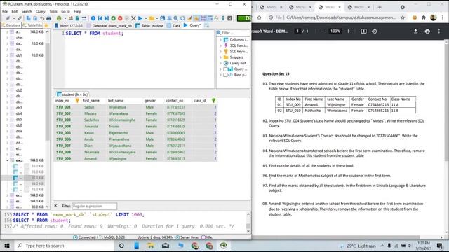
Task: Click the red delete-row icon
Action: [x=120, y=18]
